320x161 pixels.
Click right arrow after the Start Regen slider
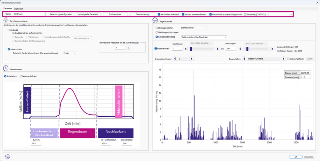point(218,49)
